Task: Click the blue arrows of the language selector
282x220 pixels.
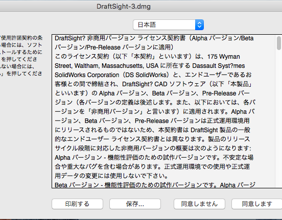Action: (199, 25)
